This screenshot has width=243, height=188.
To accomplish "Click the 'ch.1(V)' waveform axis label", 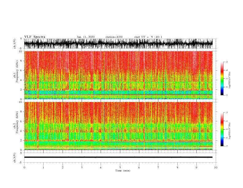I will tap(15, 44).
